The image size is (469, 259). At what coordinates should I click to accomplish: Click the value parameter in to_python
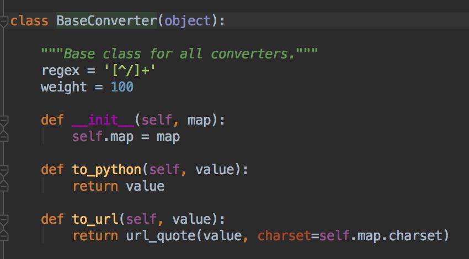215,170
